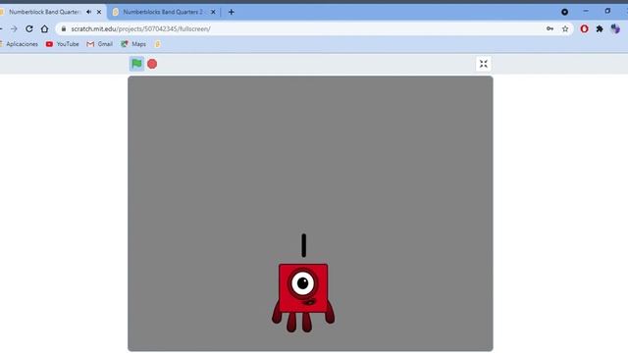The width and height of the screenshot is (628, 353).
Task: Go forward in browser history
Action: [x=14, y=28]
